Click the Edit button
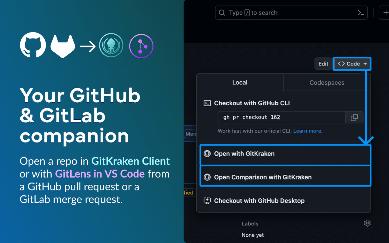Image resolution: width=389 pixels, height=243 pixels. coord(323,63)
